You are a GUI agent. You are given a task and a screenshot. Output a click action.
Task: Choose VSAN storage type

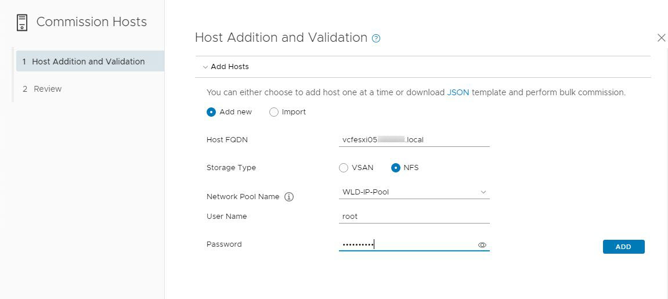(x=344, y=168)
